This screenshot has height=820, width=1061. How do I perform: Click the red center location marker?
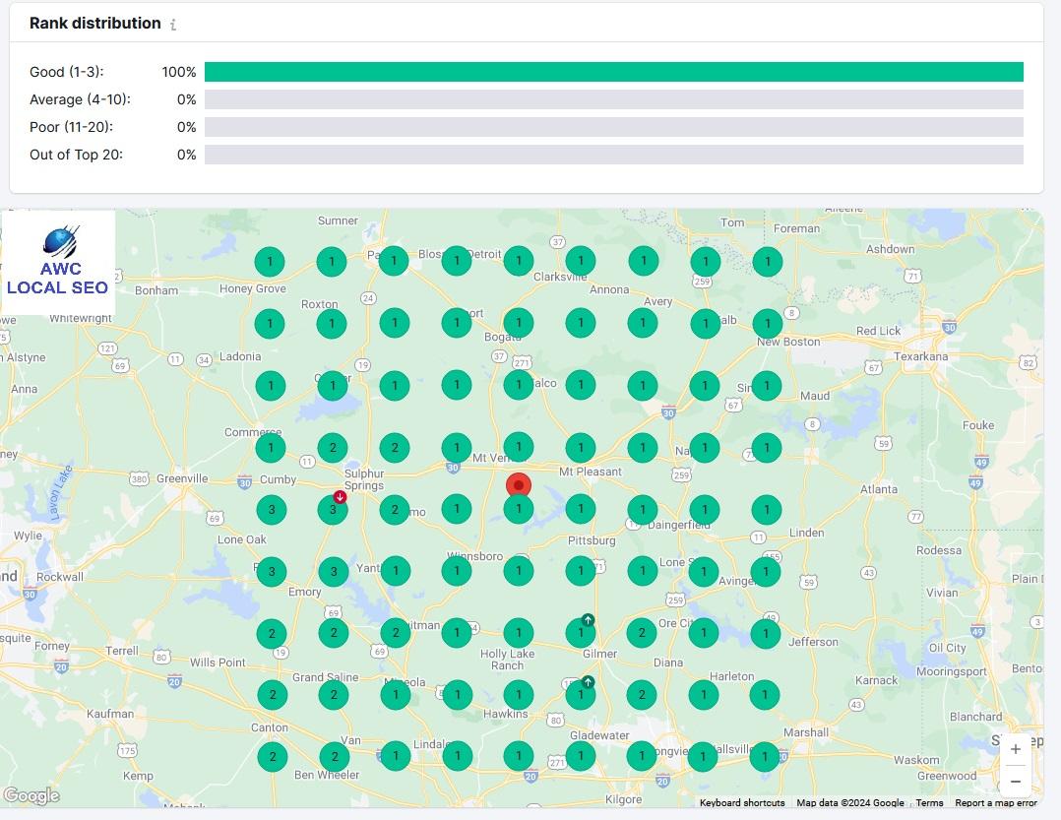[519, 485]
